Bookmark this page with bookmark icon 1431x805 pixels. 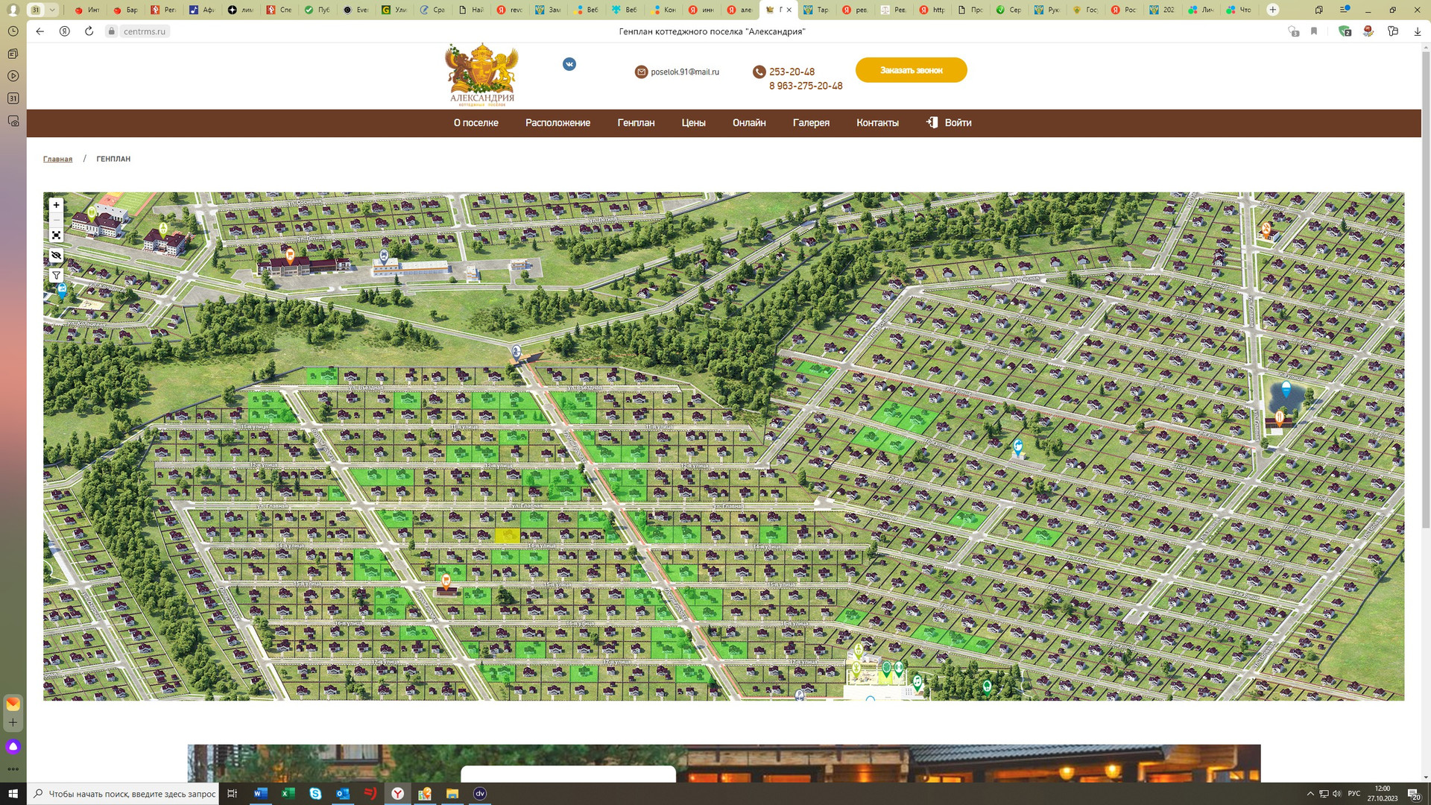pyautogui.click(x=1314, y=31)
